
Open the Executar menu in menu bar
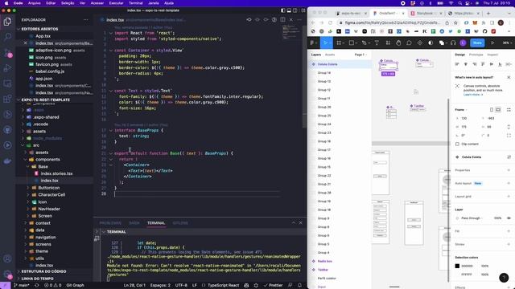click(x=116, y=3)
